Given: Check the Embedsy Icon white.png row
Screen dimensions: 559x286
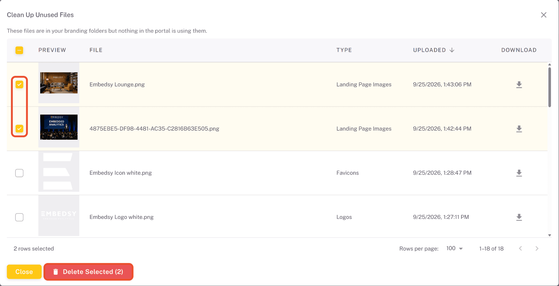Looking at the screenshot, I should (19, 173).
